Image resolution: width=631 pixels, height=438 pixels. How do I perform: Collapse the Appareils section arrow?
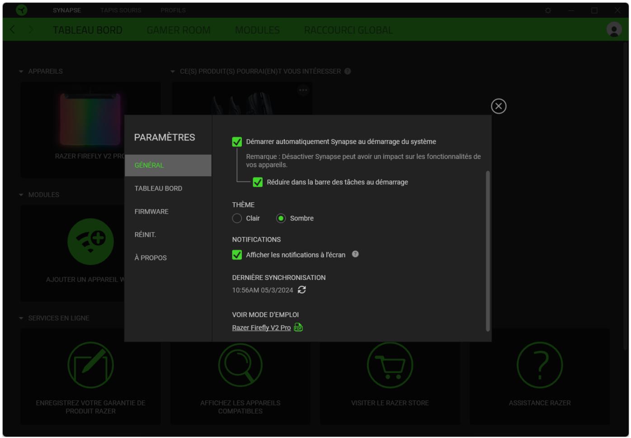click(x=21, y=71)
